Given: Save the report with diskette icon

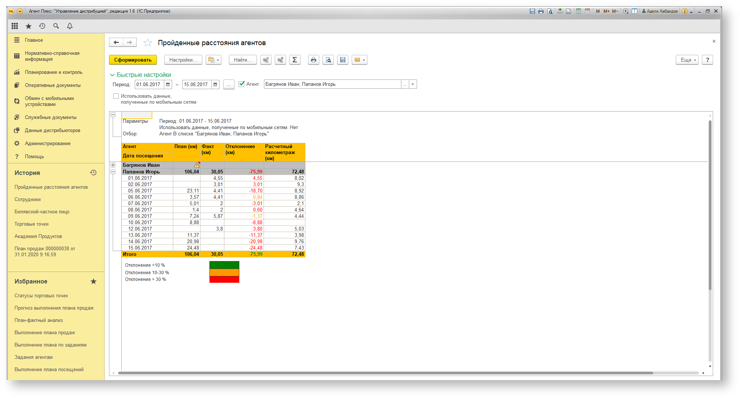Looking at the screenshot, I should pyautogui.click(x=343, y=60).
